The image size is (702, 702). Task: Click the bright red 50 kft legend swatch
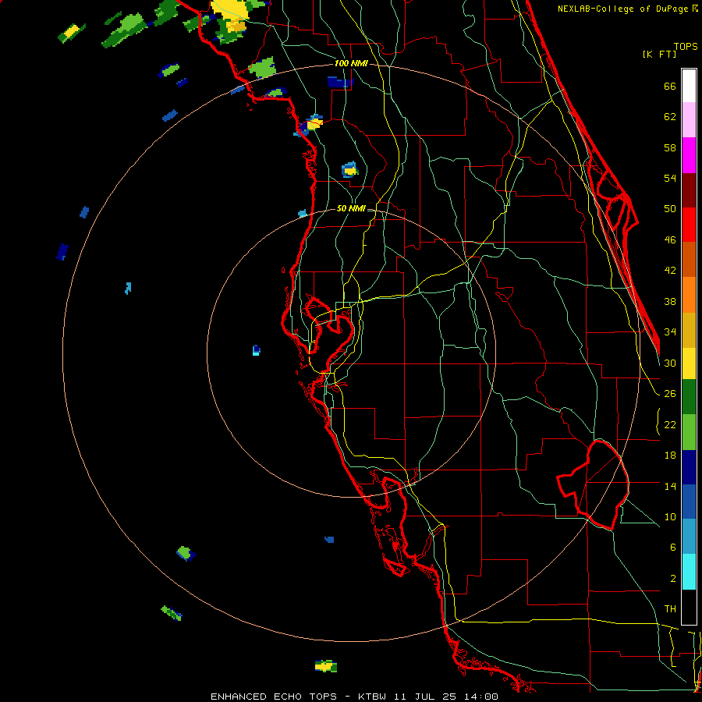click(x=689, y=225)
